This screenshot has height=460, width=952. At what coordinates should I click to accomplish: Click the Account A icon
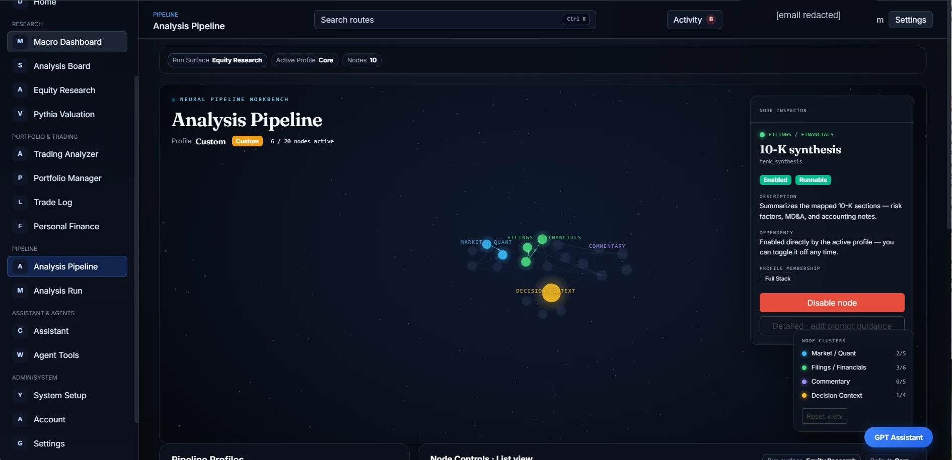click(20, 419)
